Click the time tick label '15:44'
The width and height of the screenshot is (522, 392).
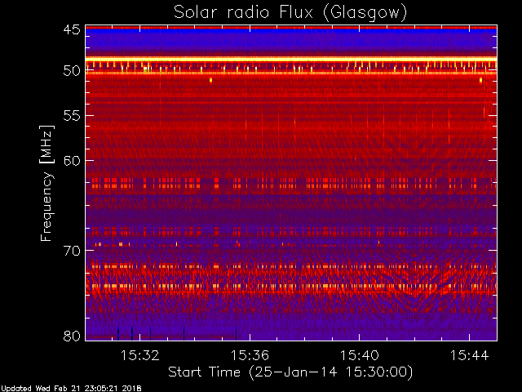click(469, 355)
